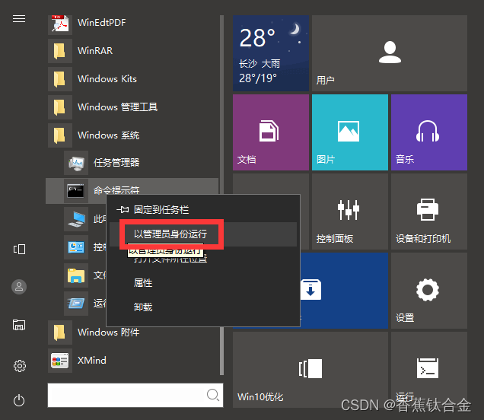Click the blue download box tile

(x=344, y=291)
